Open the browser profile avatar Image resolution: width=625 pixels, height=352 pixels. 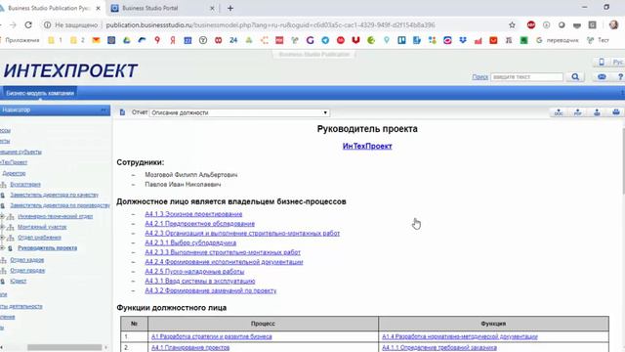click(613, 24)
